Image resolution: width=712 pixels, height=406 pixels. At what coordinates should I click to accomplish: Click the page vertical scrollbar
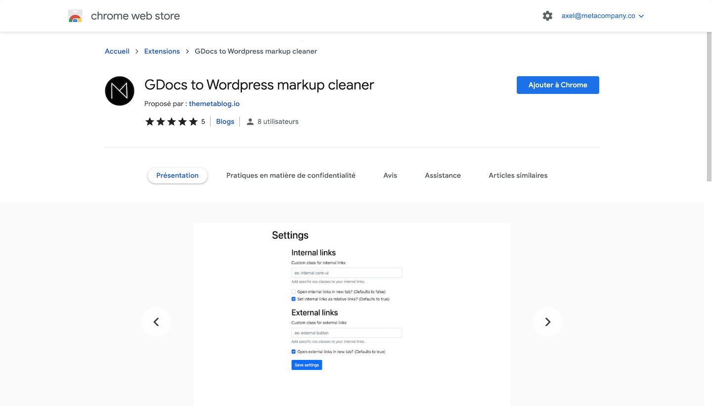709,106
